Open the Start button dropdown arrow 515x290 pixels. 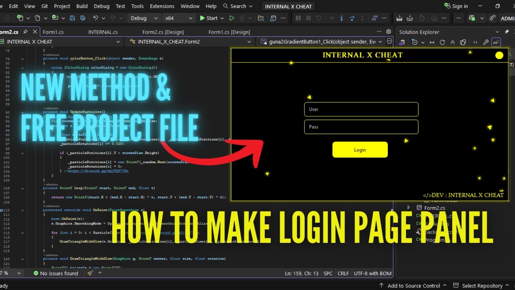222,18
